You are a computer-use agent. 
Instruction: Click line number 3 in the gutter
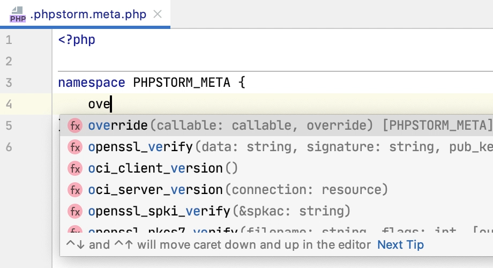(x=9, y=83)
